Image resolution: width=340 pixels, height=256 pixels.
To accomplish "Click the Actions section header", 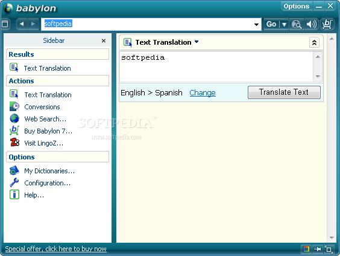I will click(57, 81).
